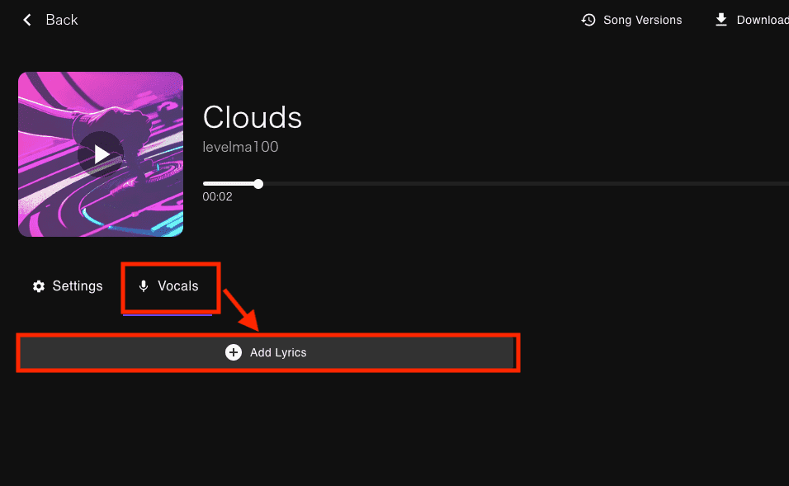The width and height of the screenshot is (789, 486).
Task: Click the plus circle icon for lyrics
Action: (234, 352)
